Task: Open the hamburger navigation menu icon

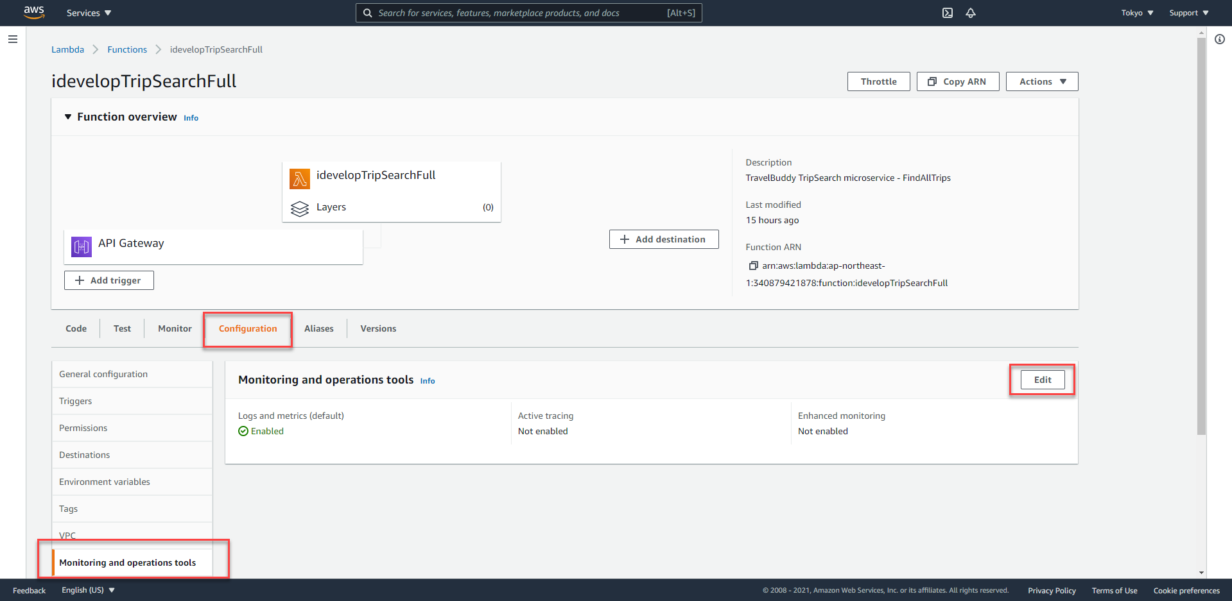Action: point(12,39)
